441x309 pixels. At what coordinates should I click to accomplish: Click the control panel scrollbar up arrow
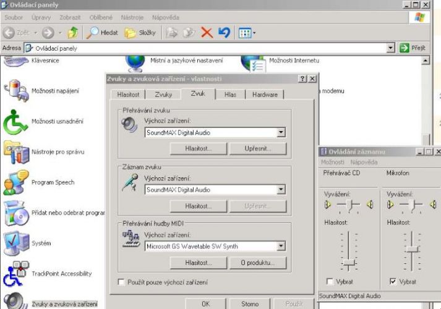426,61
